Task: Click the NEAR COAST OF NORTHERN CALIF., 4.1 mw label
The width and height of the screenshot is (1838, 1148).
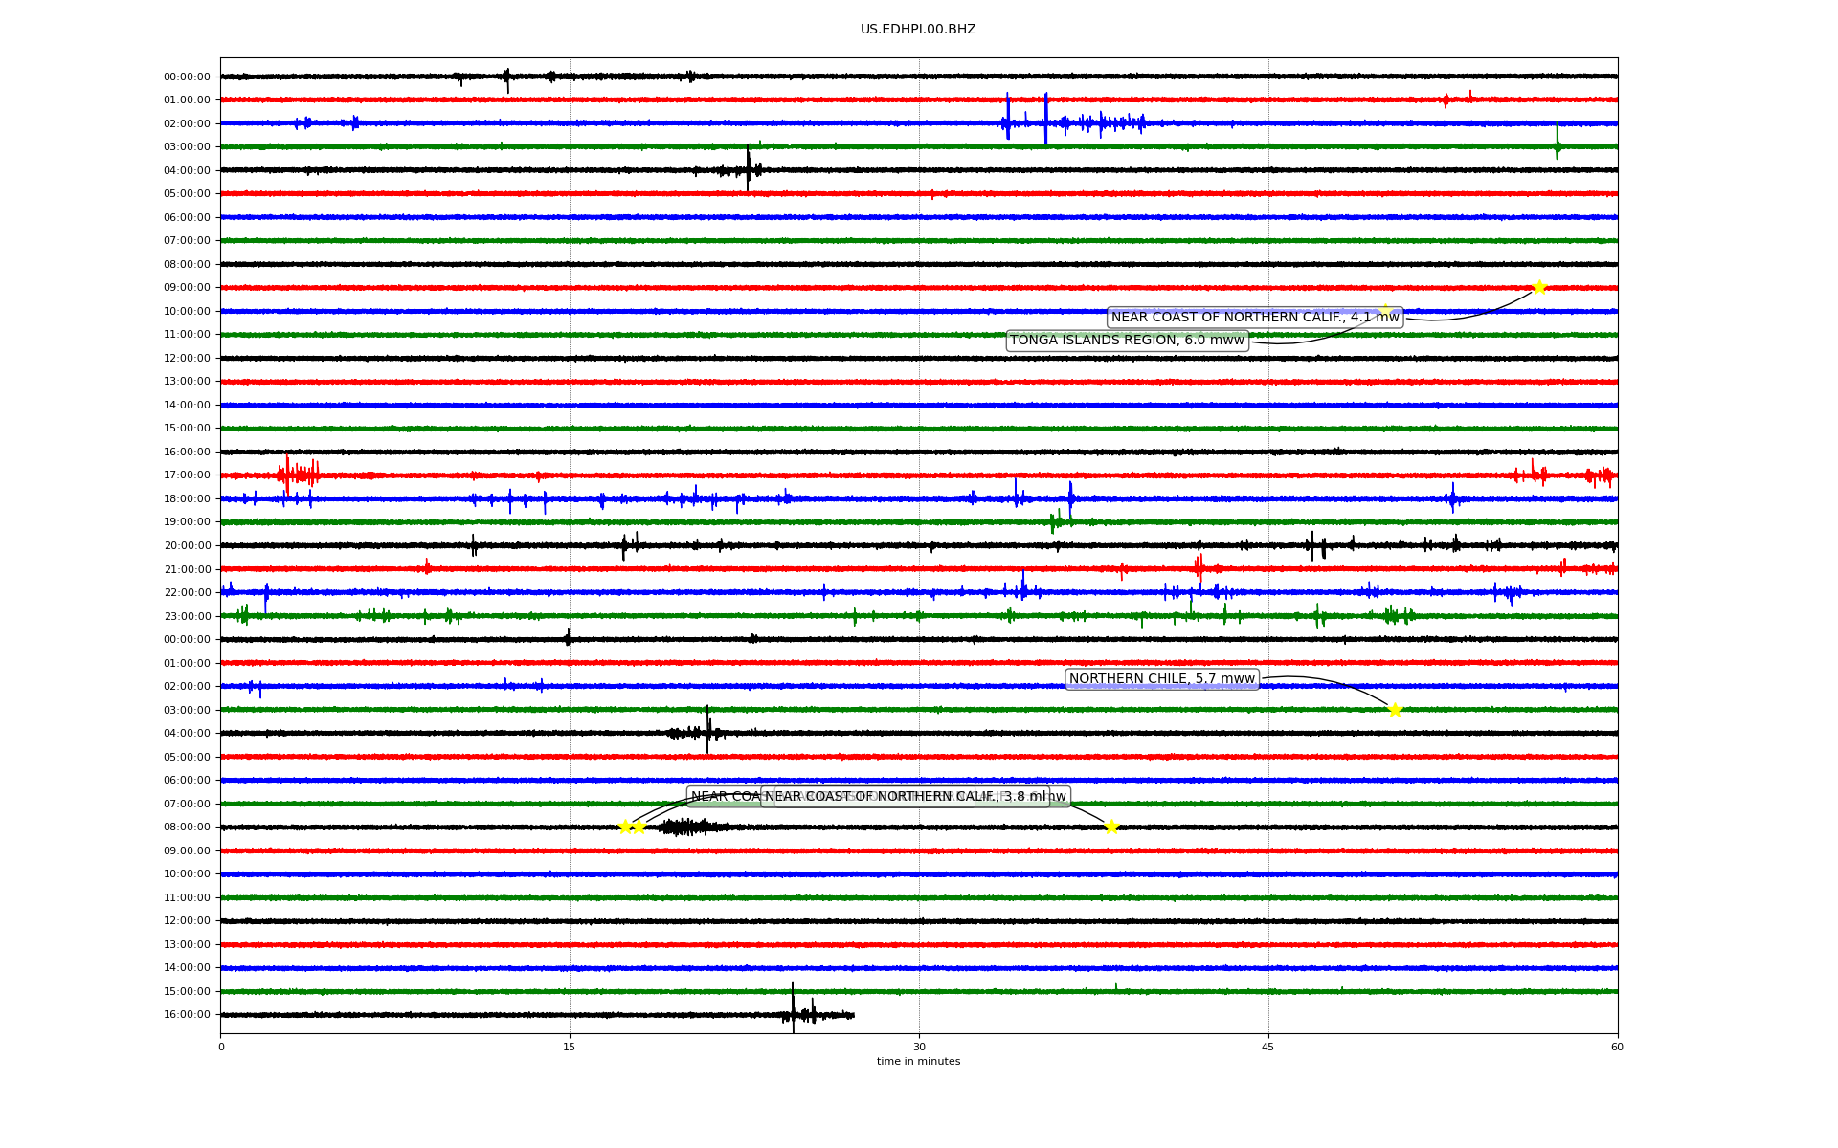Action: [x=1255, y=318]
